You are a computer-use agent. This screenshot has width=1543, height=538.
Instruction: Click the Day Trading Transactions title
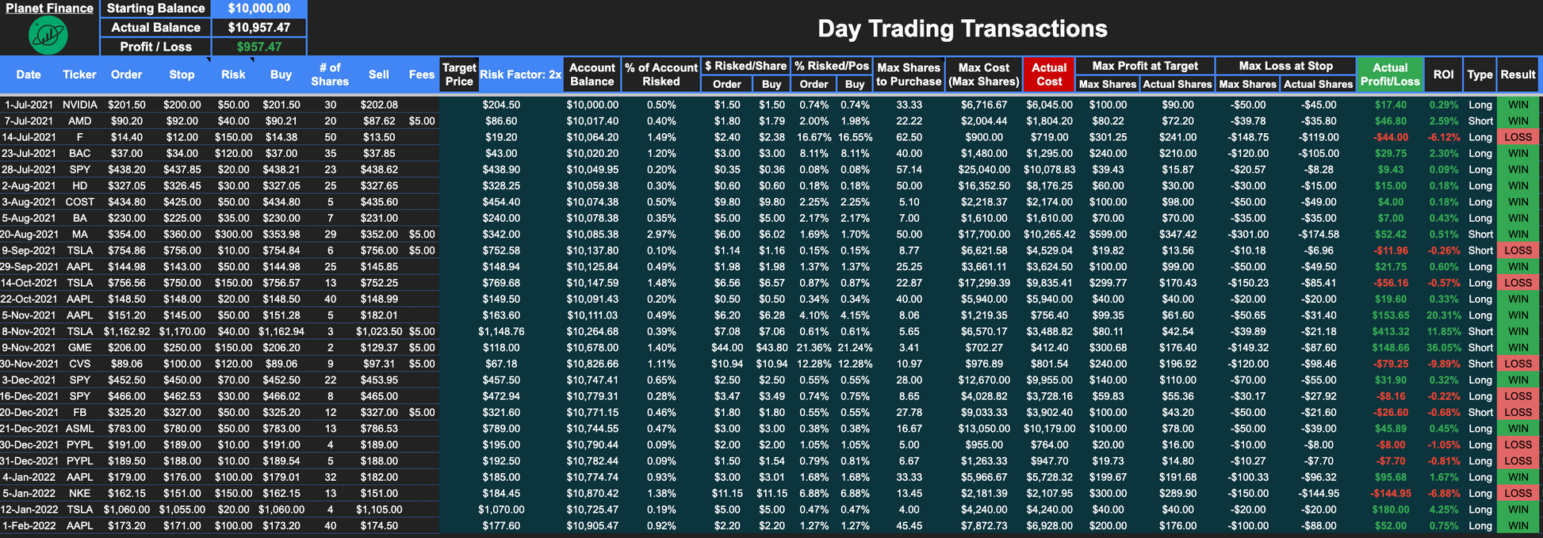coord(962,29)
